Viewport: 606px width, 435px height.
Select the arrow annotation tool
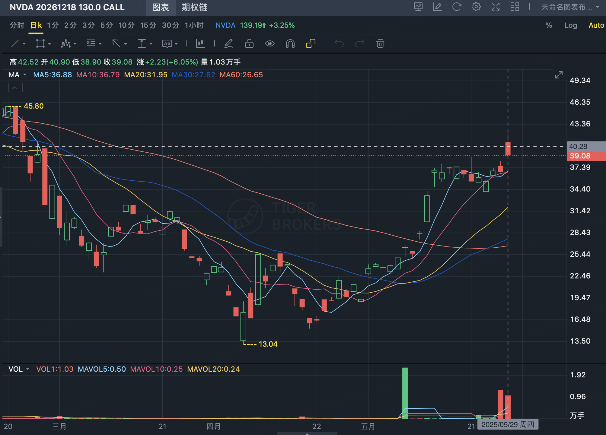pyautogui.click(x=116, y=44)
